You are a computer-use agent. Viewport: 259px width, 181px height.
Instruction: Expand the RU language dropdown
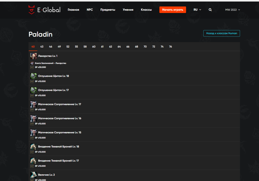click(197, 10)
